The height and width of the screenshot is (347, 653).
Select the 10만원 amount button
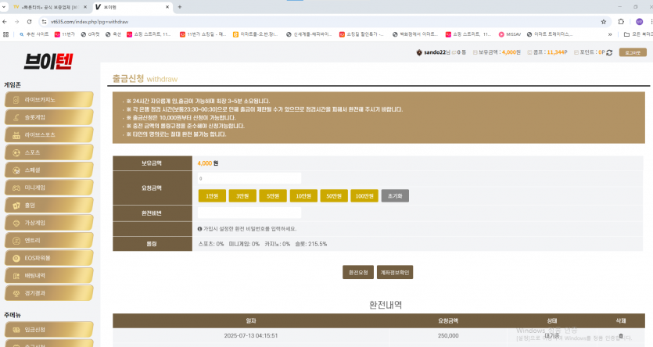pyautogui.click(x=303, y=196)
